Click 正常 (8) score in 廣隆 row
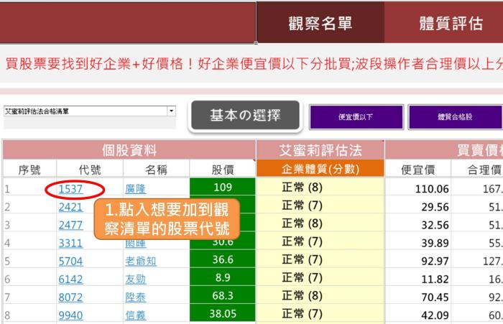This screenshot has height=324, width=503. pyautogui.click(x=303, y=187)
